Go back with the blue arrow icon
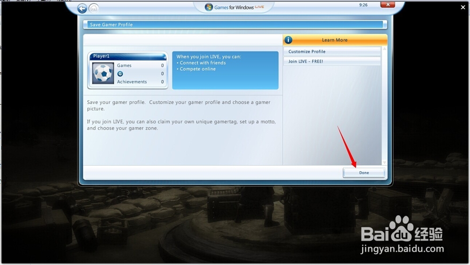 (82, 8)
